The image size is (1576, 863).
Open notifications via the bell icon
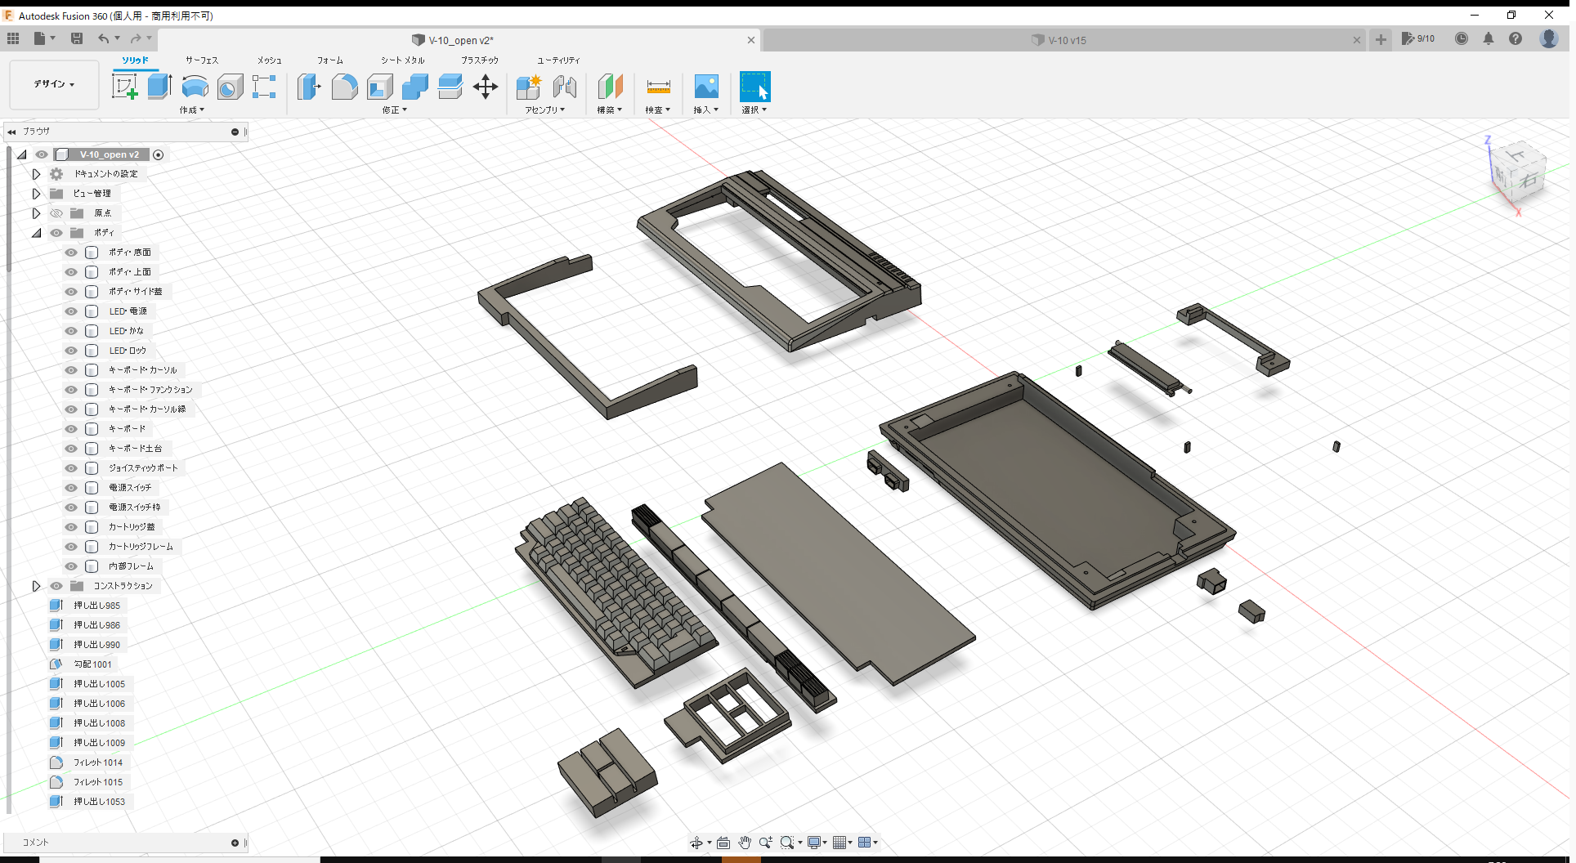click(x=1489, y=38)
